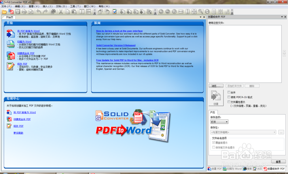Click the 修改 PDF pencil icon in 开始 panel
The image size is (288, 174).
[x=11, y=66]
